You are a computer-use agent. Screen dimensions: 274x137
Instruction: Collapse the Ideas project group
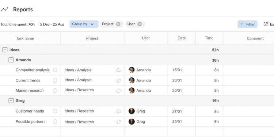click(x=5, y=50)
